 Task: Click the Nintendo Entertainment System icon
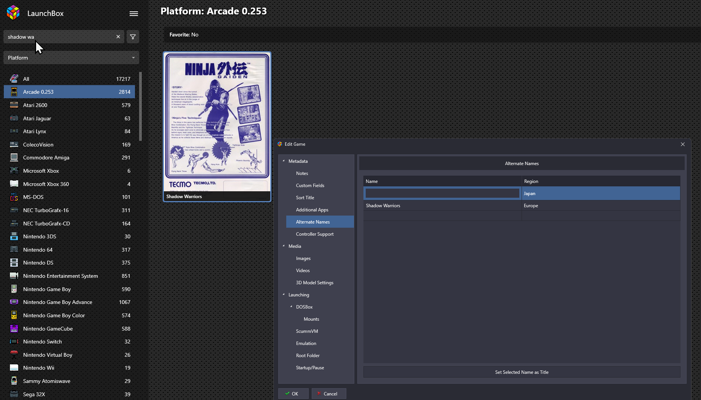pyautogui.click(x=14, y=276)
